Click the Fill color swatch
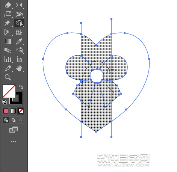Image resolution: width=177 pixels, height=172 pixels. (9, 91)
